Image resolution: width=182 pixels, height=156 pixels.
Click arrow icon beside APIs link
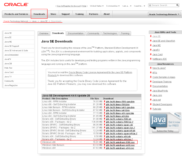pyautogui.click(x=151, y=72)
